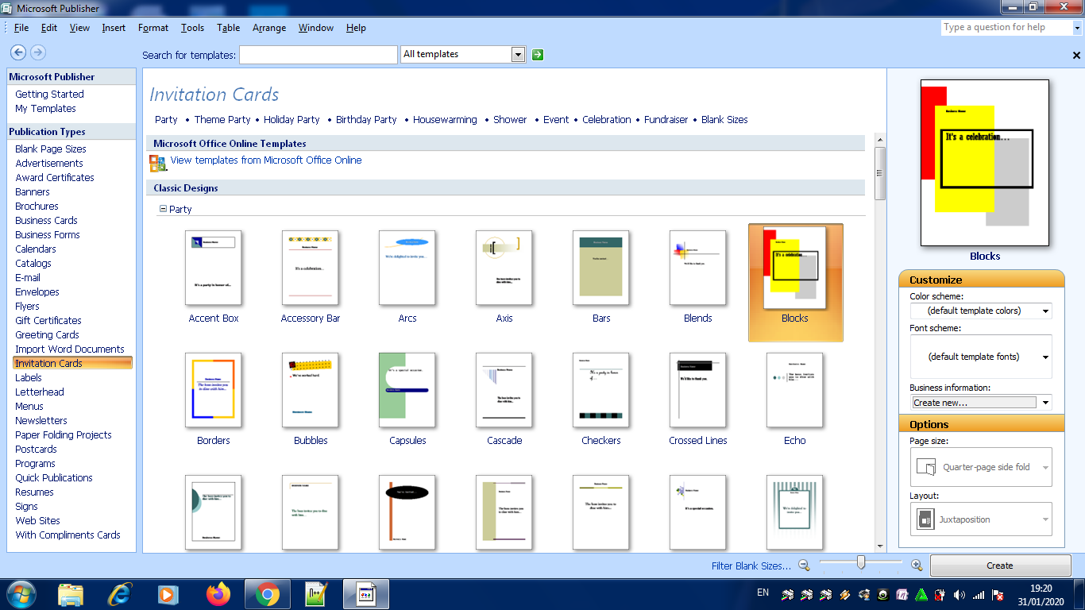
Task: Open the Format menu
Action: (153, 28)
